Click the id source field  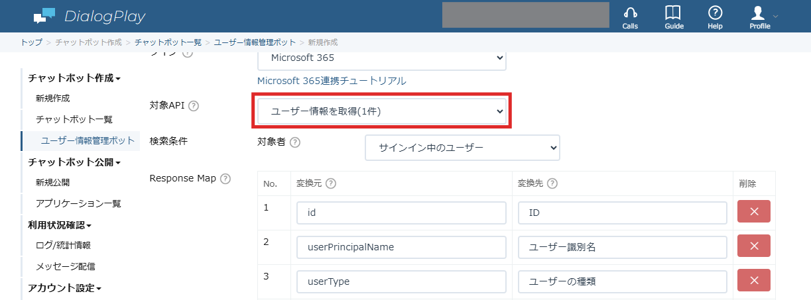pos(401,213)
